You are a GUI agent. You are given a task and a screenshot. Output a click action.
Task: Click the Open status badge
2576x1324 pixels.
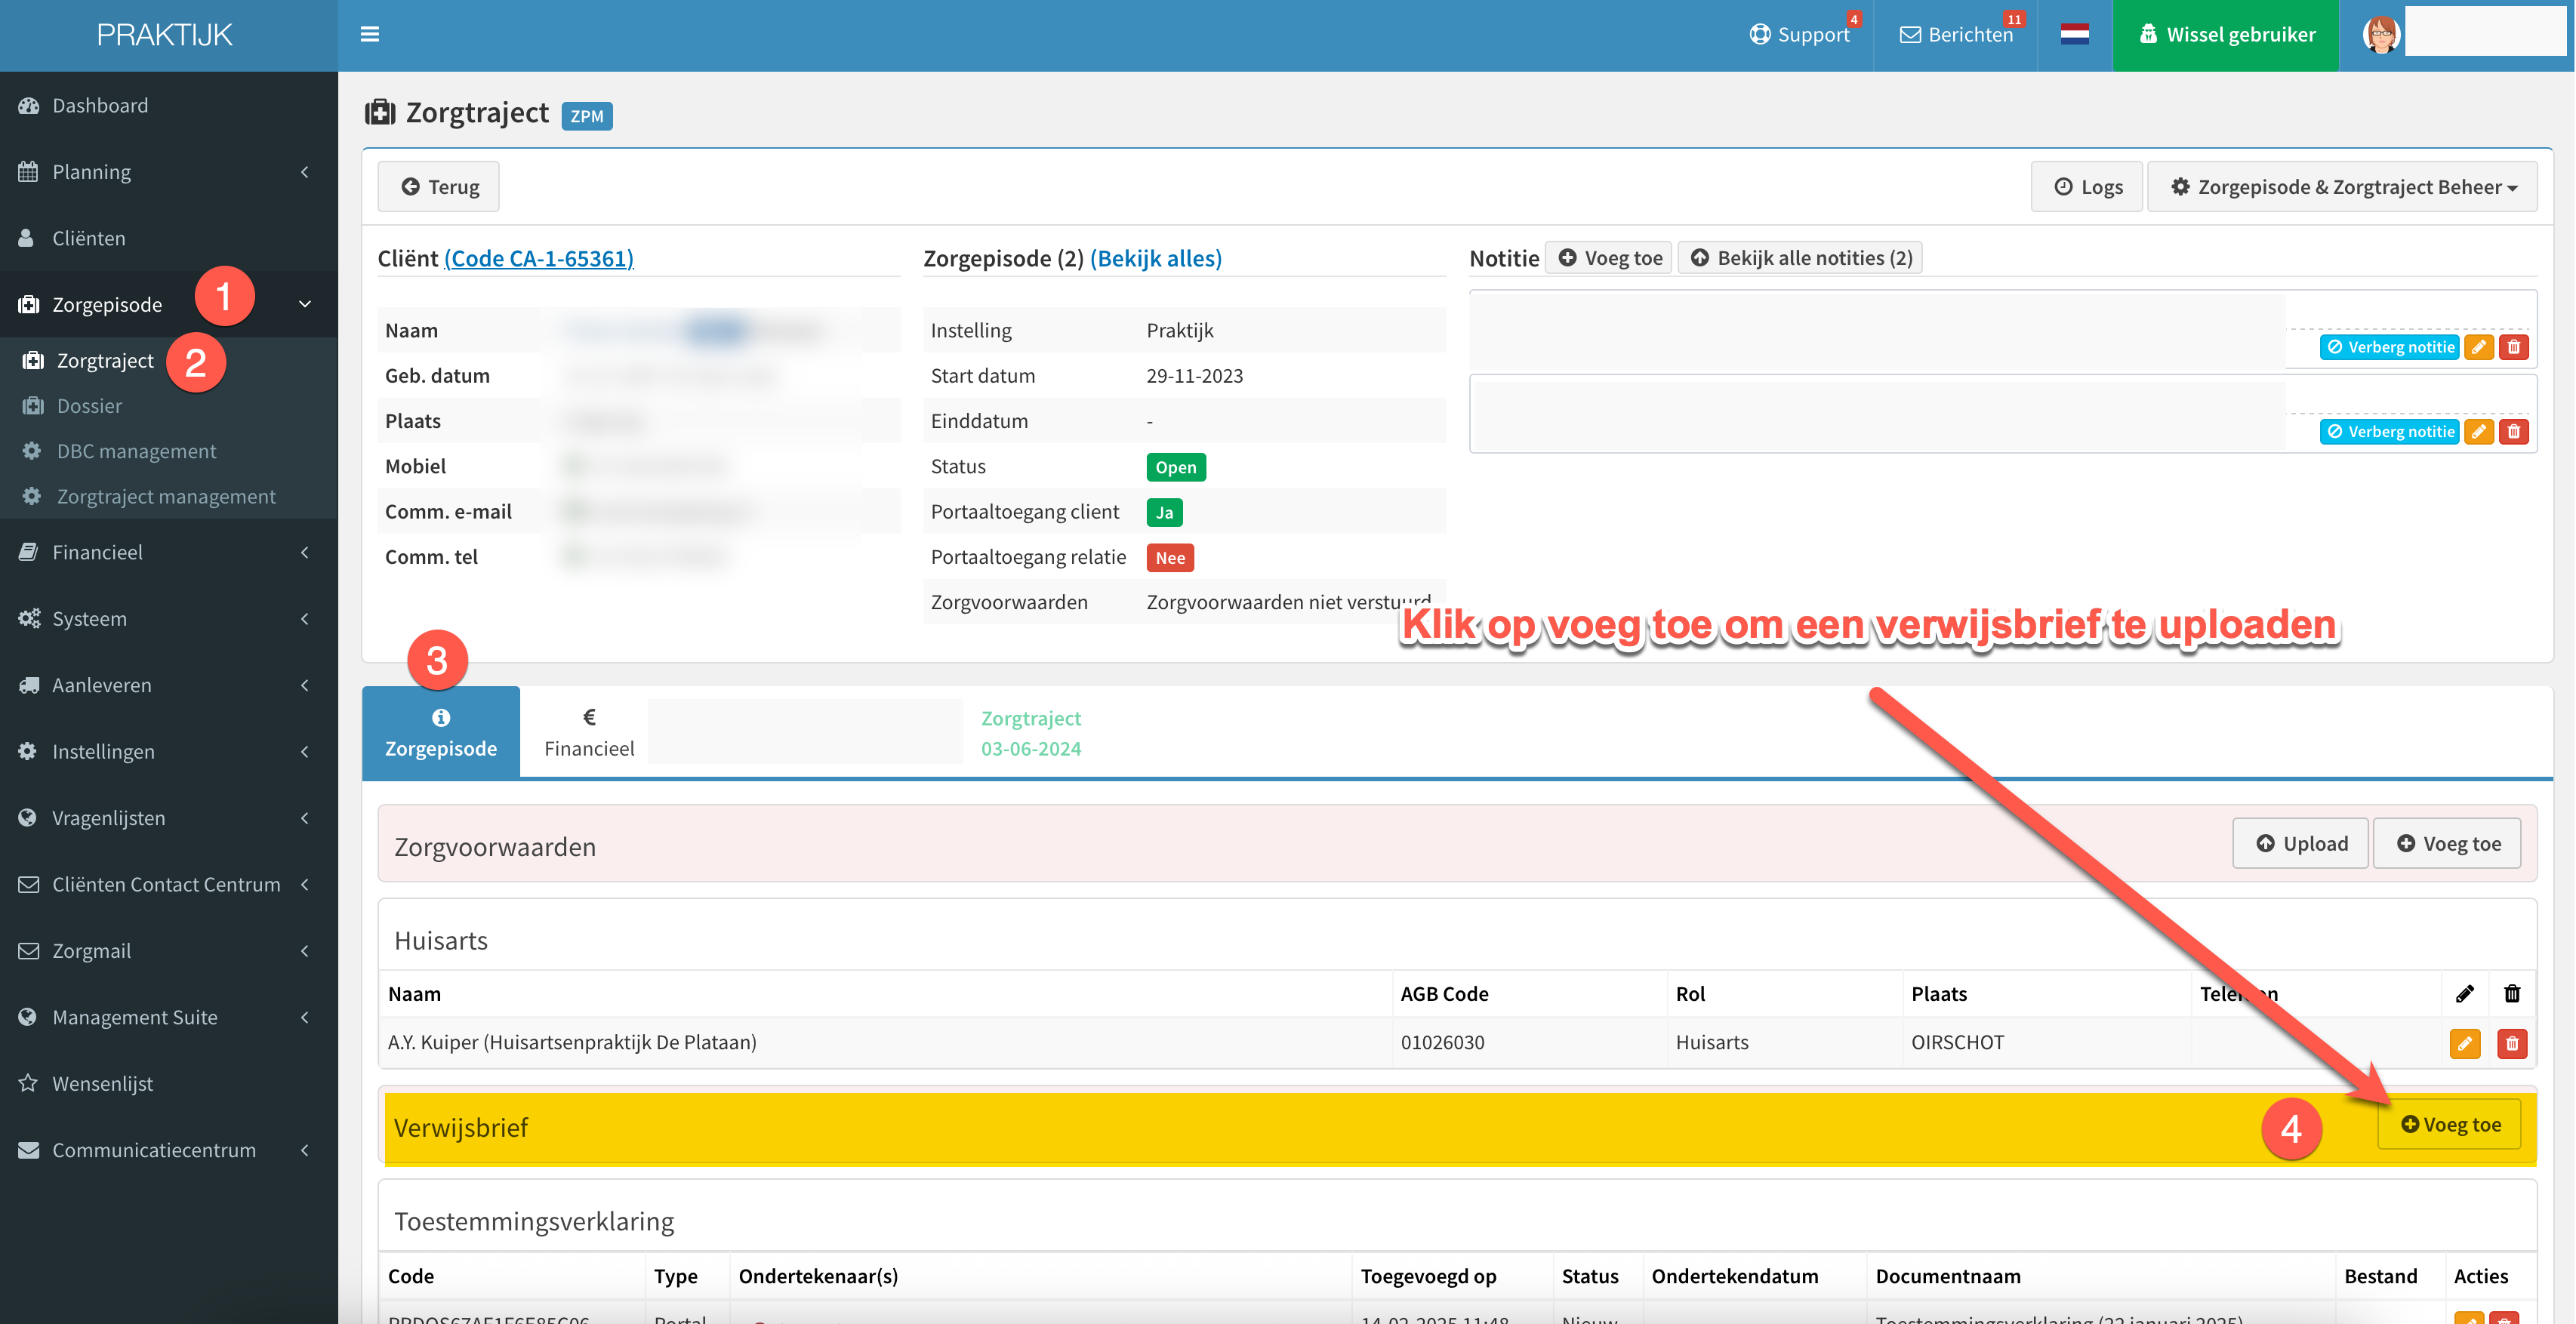coord(1176,467)
